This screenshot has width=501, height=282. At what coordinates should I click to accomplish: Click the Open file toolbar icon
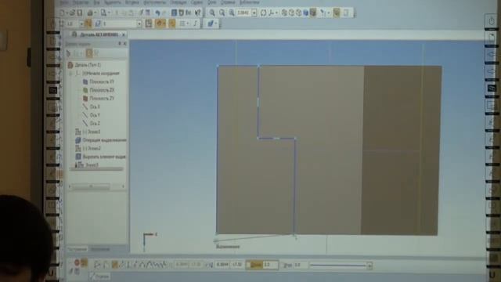[72, 13]
